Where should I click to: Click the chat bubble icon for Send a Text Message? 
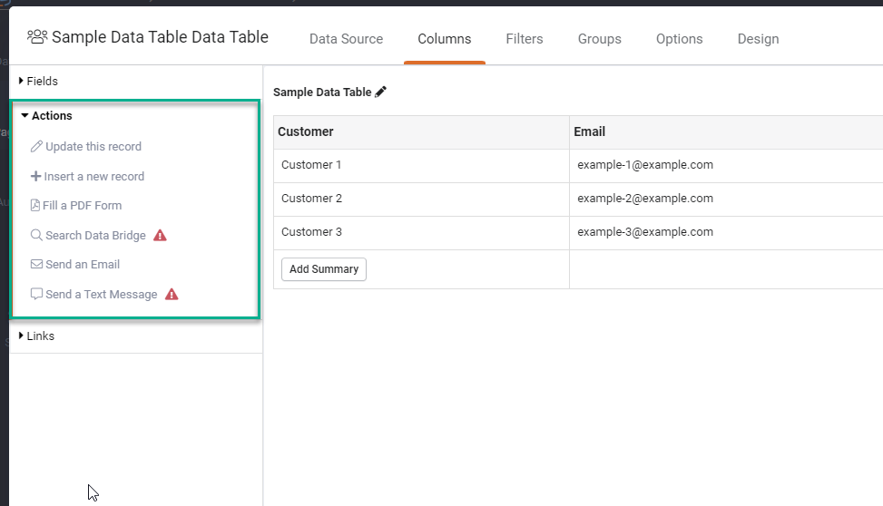coord(36,294)
